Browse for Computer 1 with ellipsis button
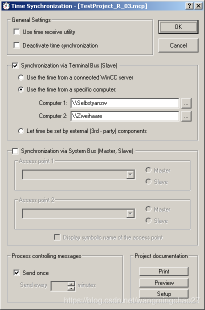The image size is (205, 310). coord(186,103)
